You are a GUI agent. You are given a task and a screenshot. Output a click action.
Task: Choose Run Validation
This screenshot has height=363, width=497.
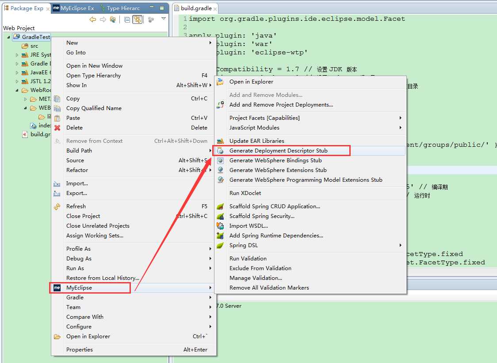(248, 259)
